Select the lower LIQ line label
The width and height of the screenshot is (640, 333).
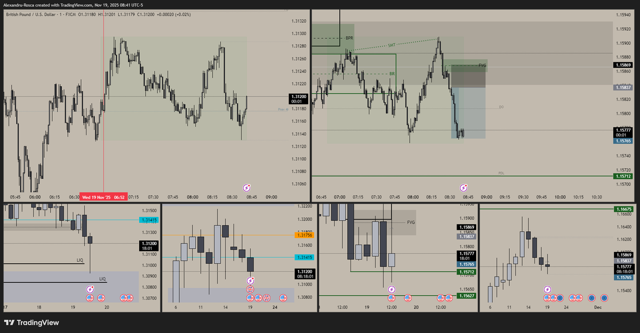pyautogui.click(x=103, y=279)
